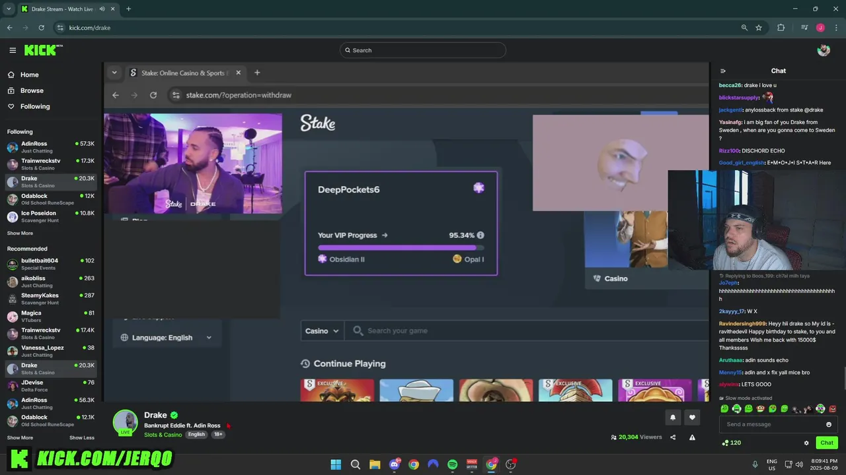Open Casino dropdown in the streamed Stake page
The width and height of the screenshot is (846, 475).
point(323,331)
